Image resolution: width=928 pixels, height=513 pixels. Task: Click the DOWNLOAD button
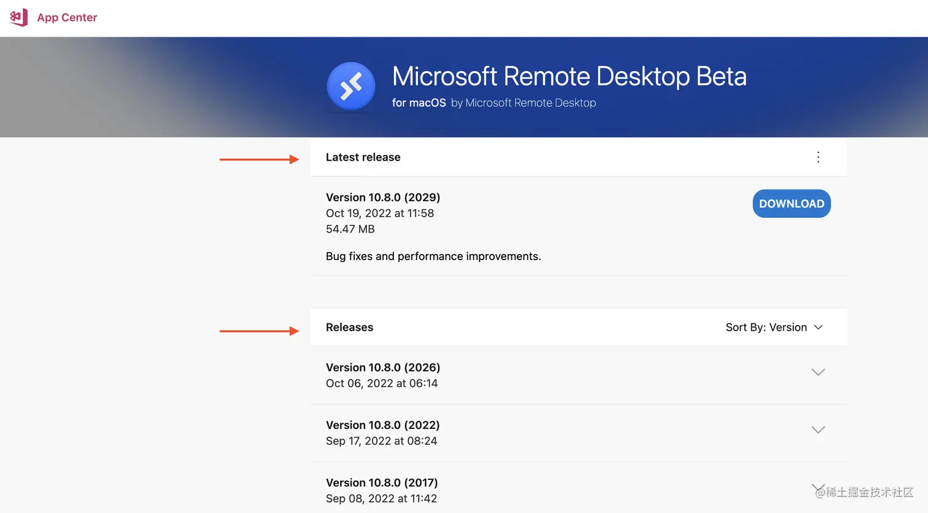(791, 203)
